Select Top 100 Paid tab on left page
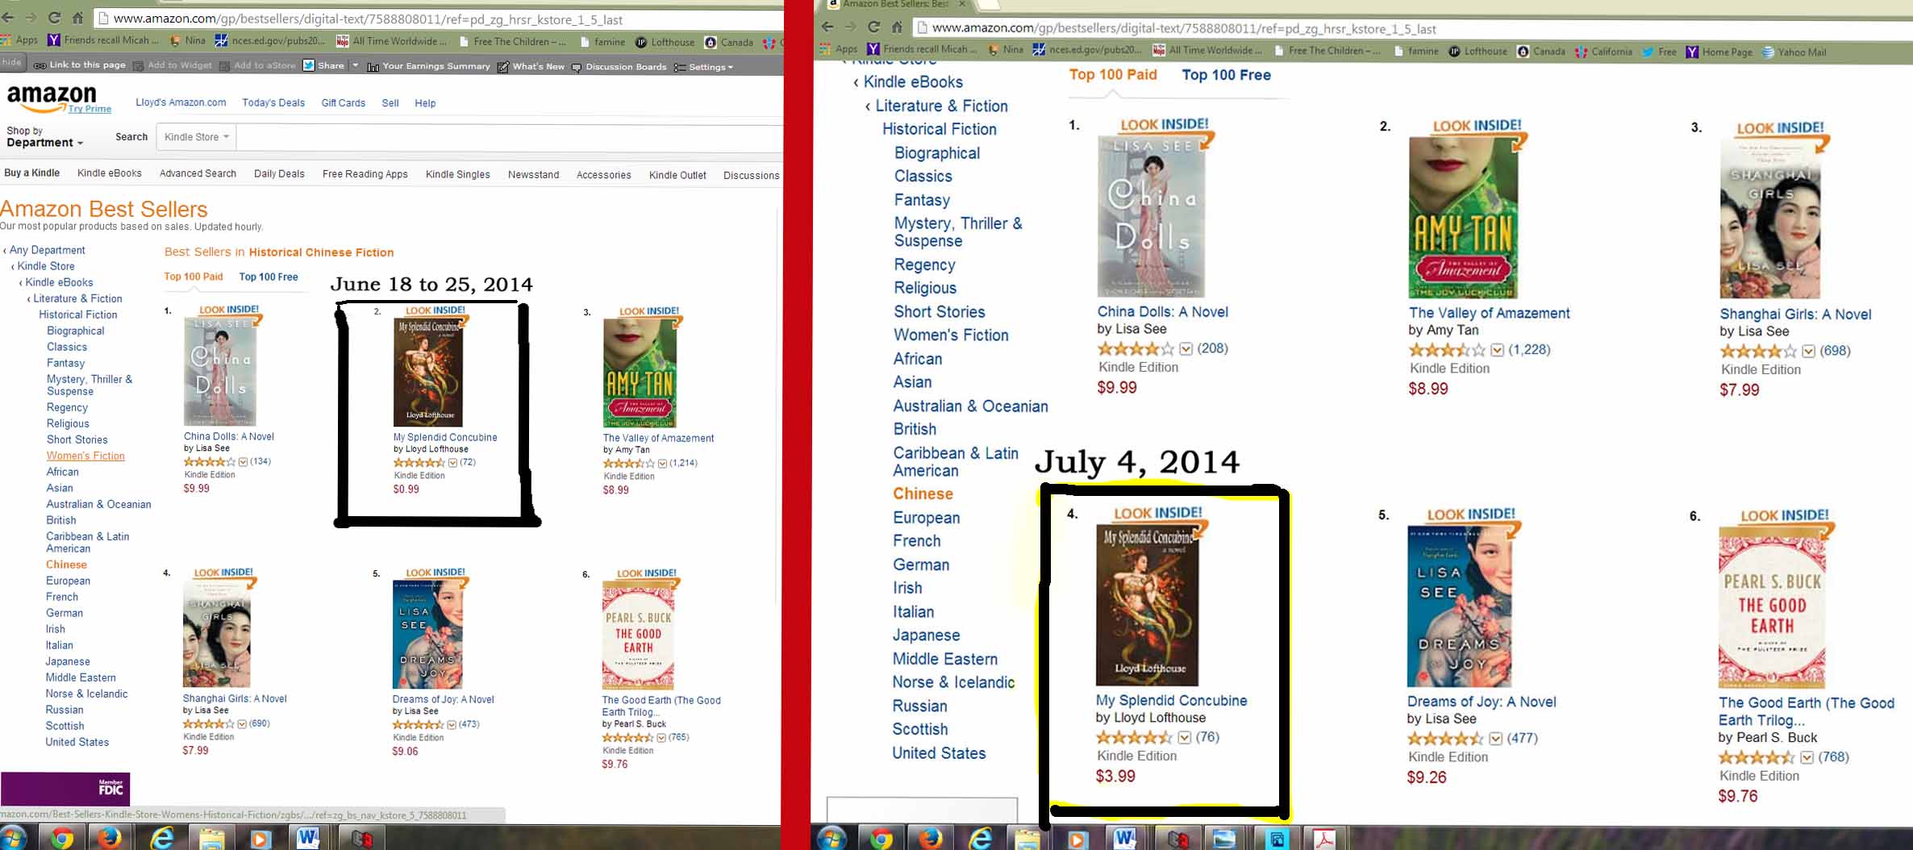The image size is (1913, 850). pos(194,277)
